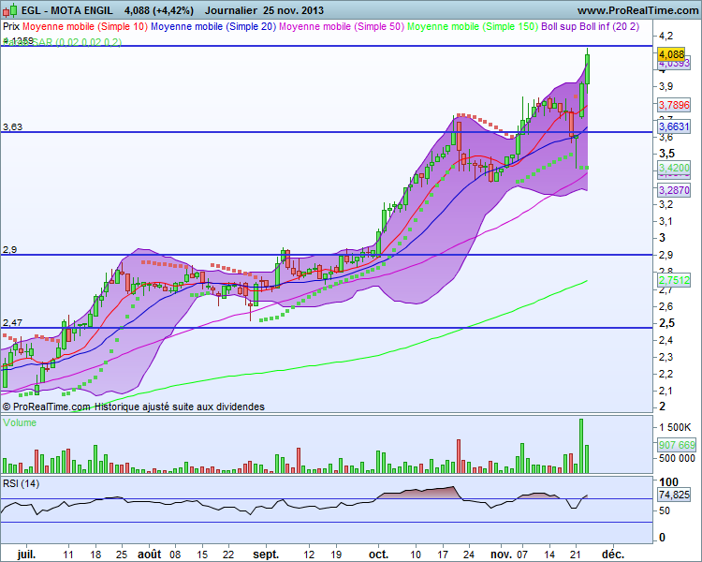Click the déc. month on date axis
This screenshot has height=562, width=702.
[x=613, y=555]
